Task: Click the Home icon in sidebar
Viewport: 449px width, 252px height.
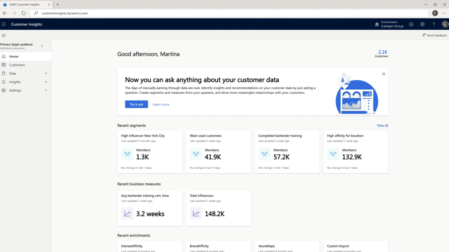Action: pyautogui.click(x=4, y=56)
